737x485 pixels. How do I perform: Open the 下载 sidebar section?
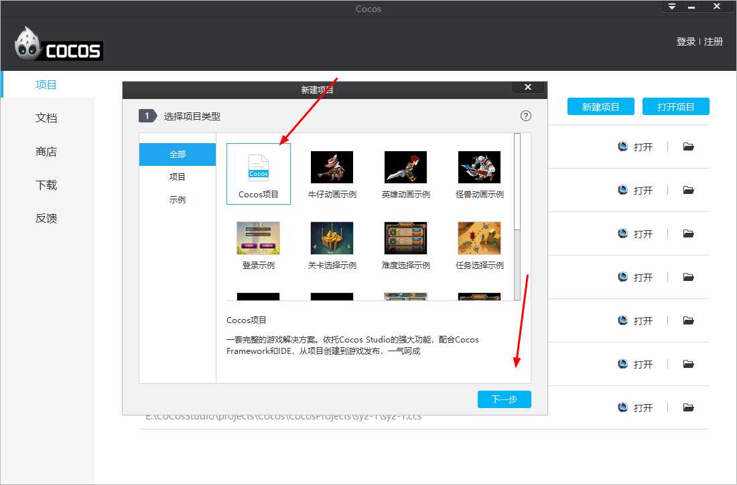(46, 185)
